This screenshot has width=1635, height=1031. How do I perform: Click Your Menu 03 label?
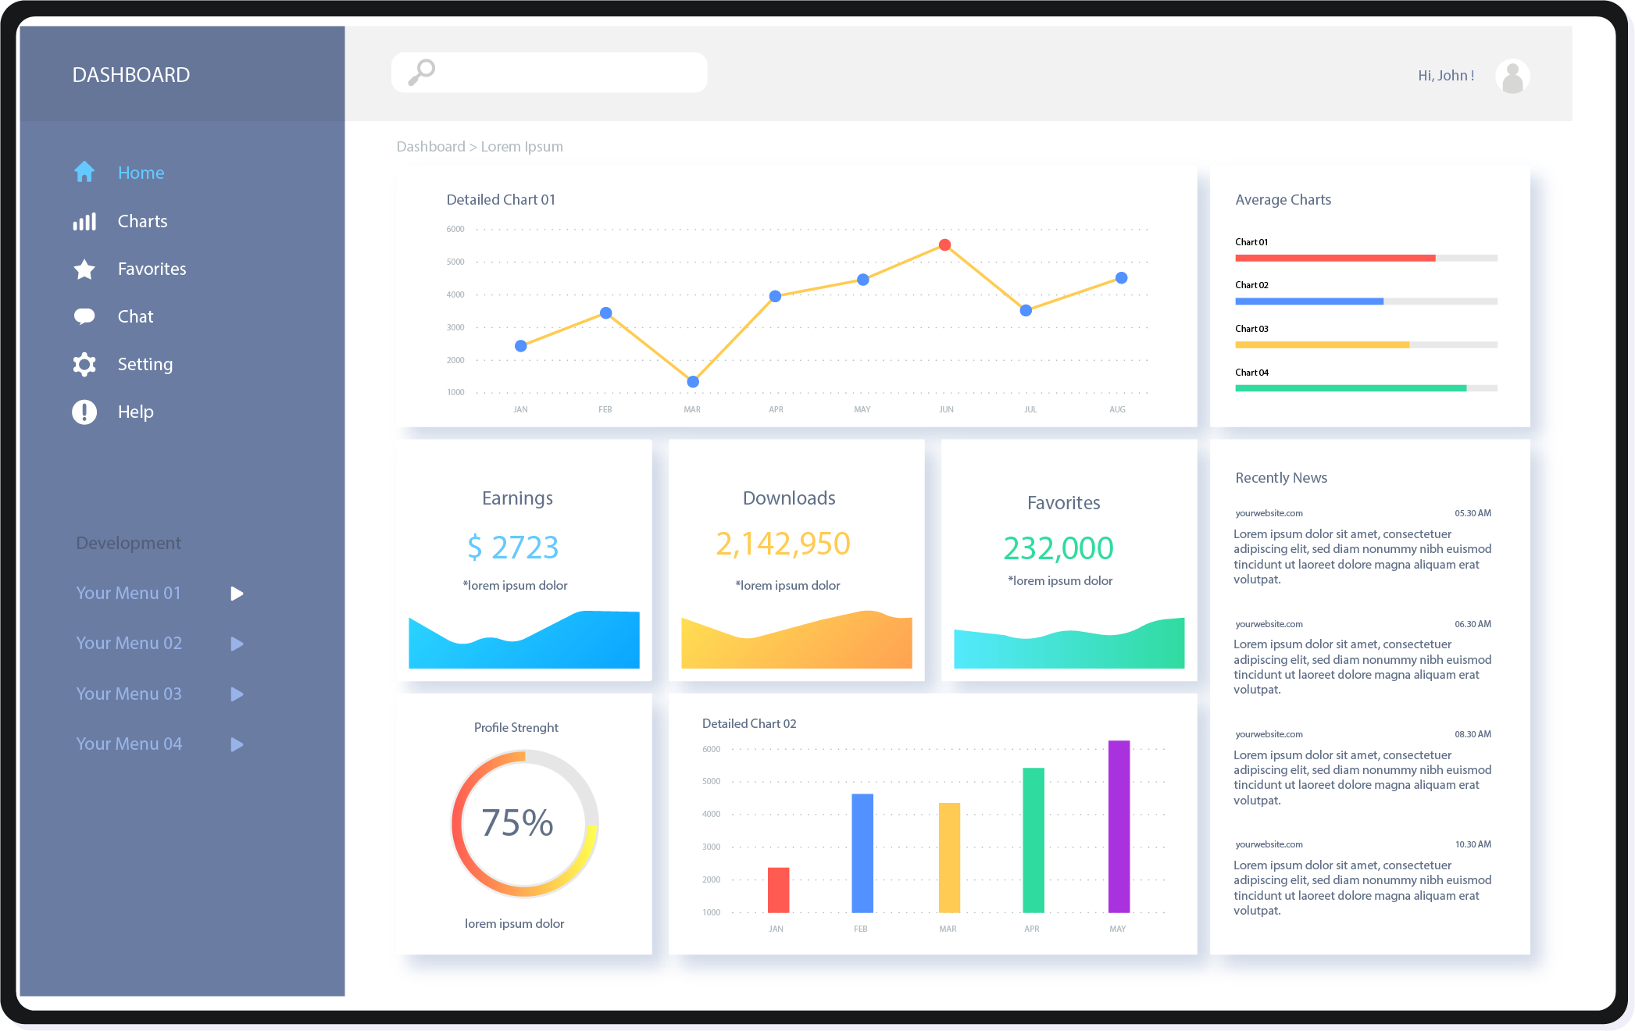(x=129, y=694)
